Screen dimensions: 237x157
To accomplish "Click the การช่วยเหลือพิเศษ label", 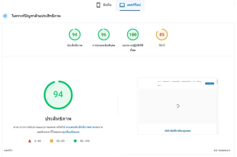I will coord(104,45).
